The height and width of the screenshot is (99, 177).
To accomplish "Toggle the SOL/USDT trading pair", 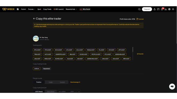I will [x=79, y=50].
